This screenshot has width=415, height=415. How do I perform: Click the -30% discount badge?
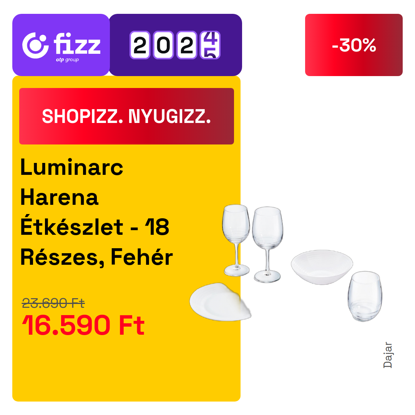pos(354,45)
